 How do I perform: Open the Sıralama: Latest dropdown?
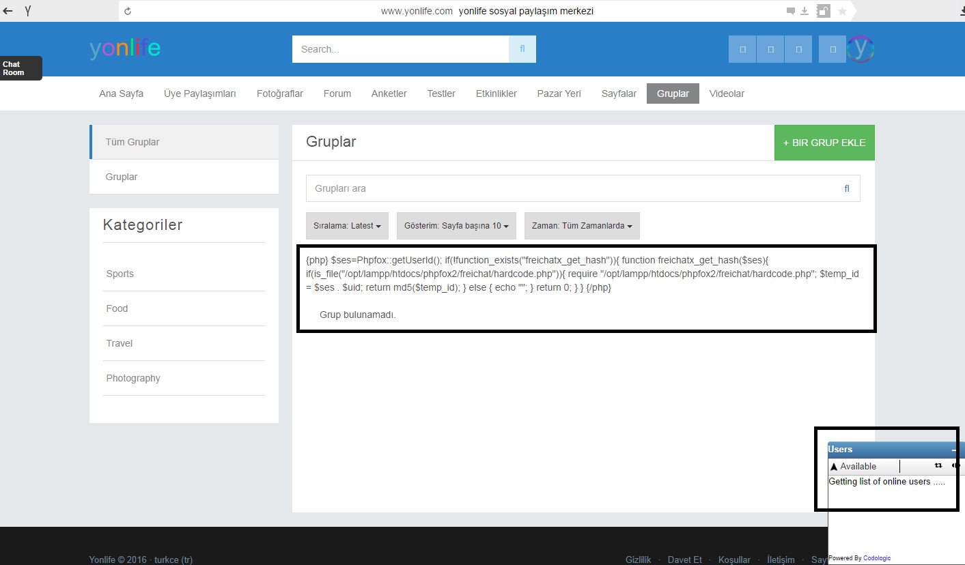point(347,226)
